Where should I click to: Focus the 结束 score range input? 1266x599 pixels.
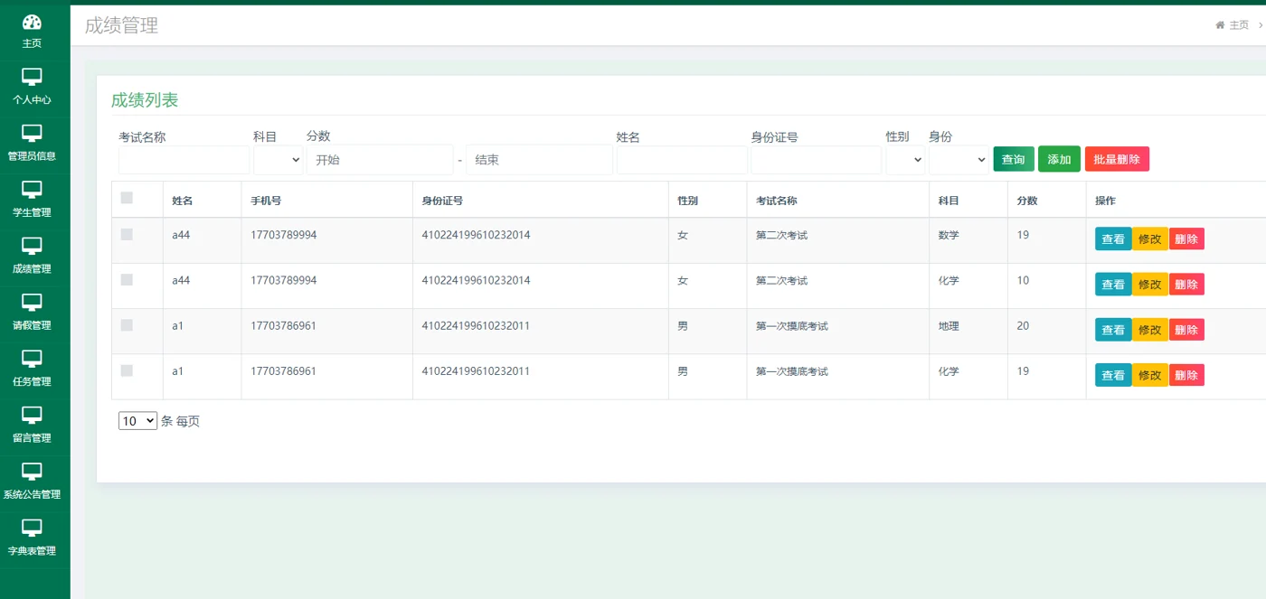[x=540, y=160]
